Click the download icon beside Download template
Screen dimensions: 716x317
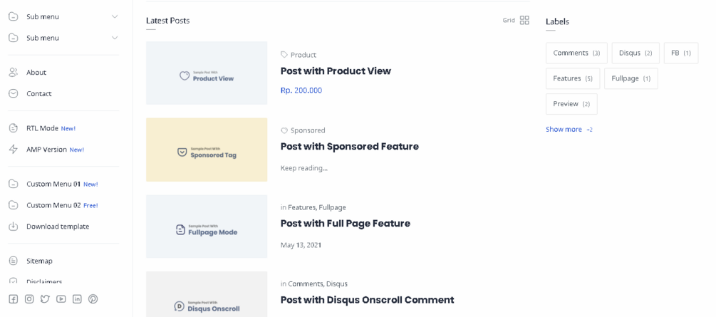click(13, 227)
